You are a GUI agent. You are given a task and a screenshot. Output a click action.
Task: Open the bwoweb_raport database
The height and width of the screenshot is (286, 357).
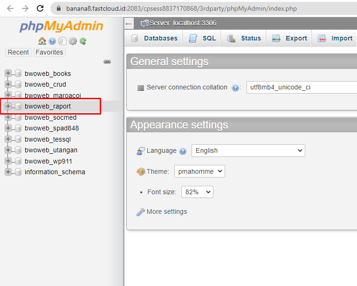point(48,106)
